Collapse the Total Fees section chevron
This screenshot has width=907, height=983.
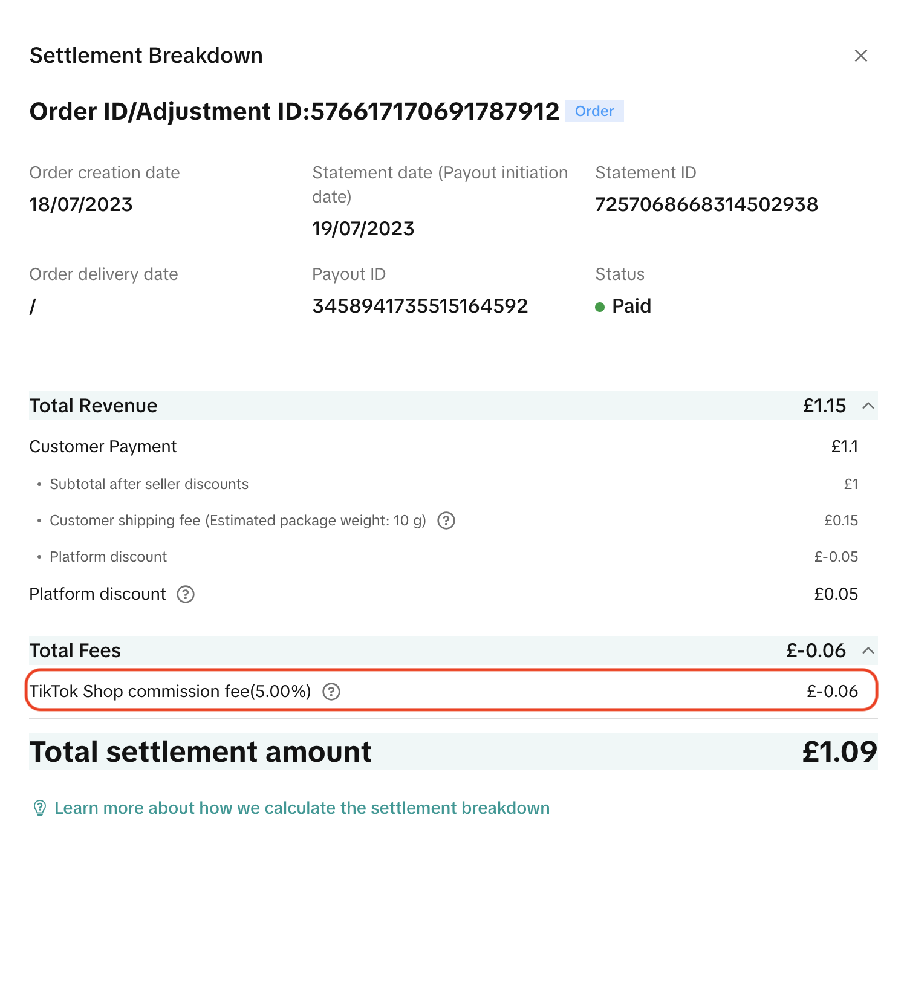tap(868, 650)
